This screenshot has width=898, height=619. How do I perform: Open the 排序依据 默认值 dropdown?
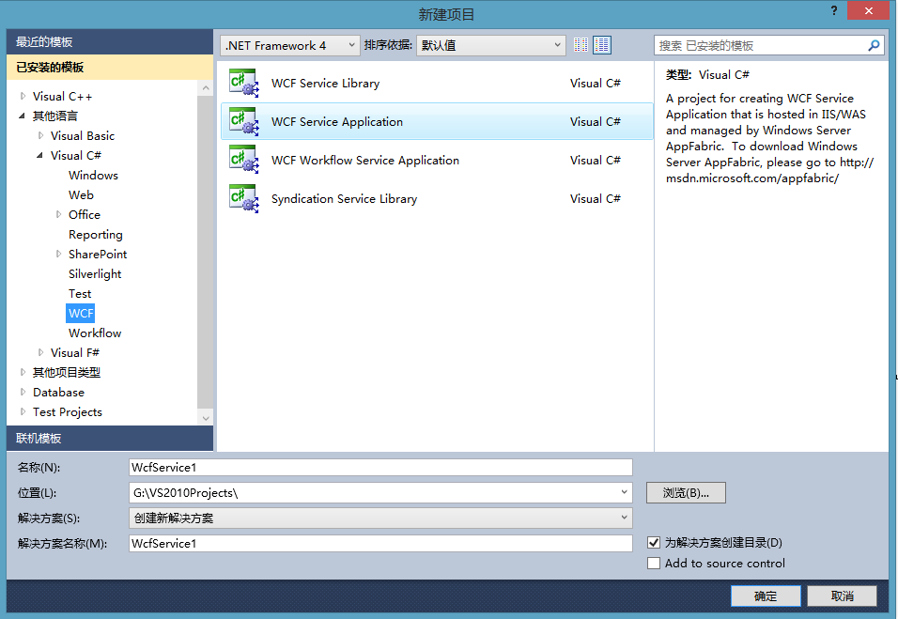491,45
